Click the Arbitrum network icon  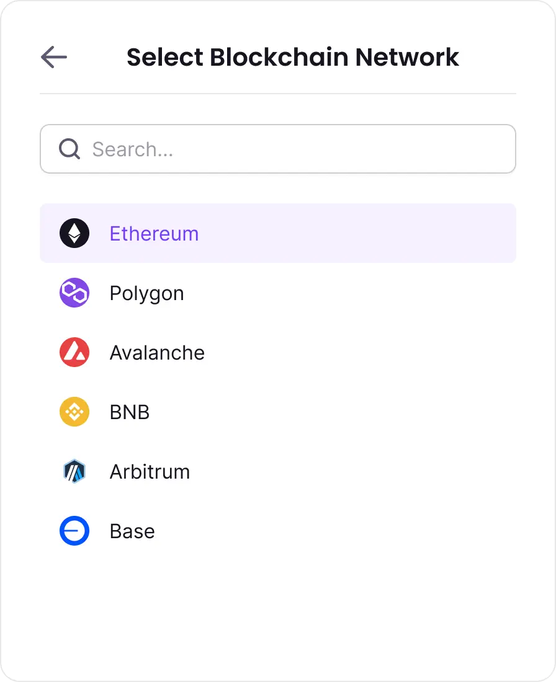(x=74, y=471)
